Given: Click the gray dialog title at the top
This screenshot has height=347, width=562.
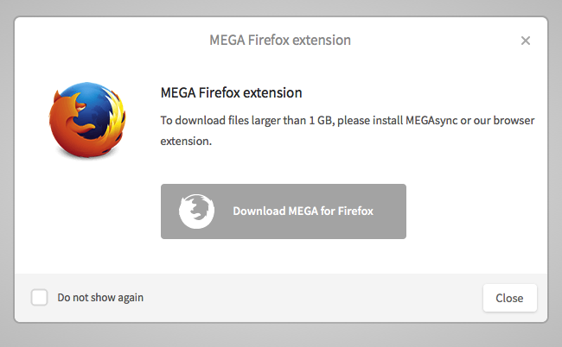Looking at the screenshot, I should (x=280, y=40).
